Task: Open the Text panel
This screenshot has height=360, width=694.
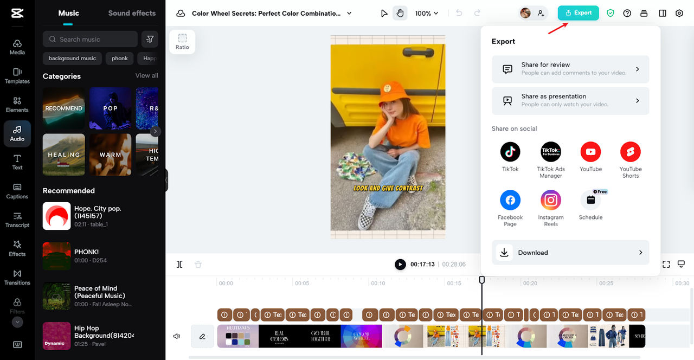Action: [x=17, y=162]
